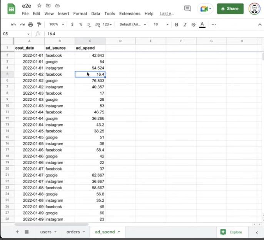This screenshot has width=264, height=240.
Task: Open the Google account avatar
Action: click(254, 9)
